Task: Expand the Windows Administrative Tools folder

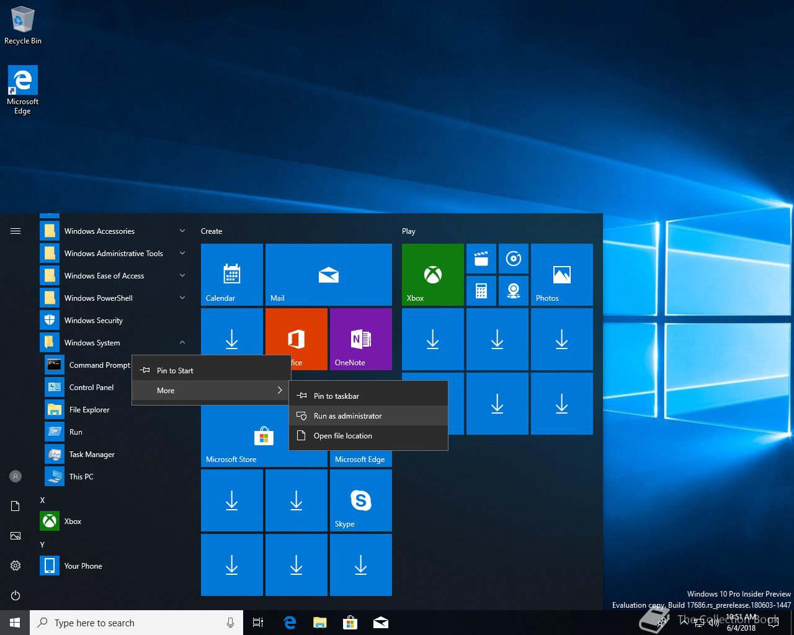Action: tap(114, 253)
